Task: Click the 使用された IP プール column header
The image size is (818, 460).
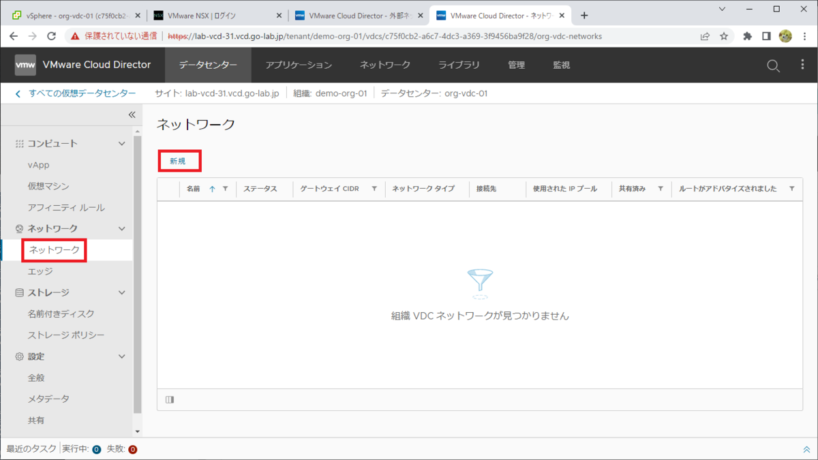Action: [x=565, y=189]
